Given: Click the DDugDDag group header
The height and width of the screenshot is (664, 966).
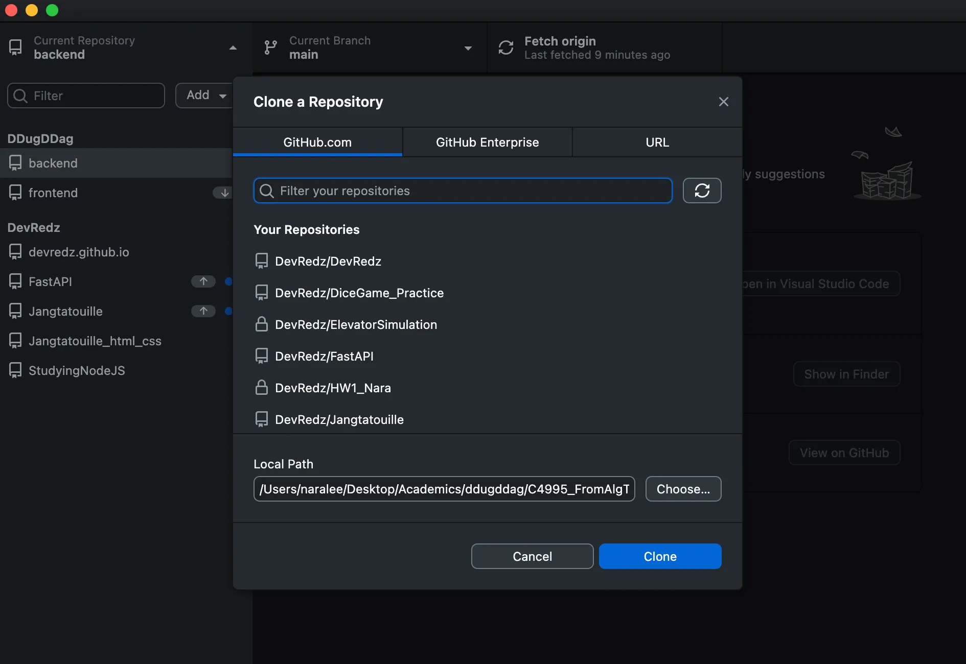Looking at the screenshot, I should coord(40,138).
